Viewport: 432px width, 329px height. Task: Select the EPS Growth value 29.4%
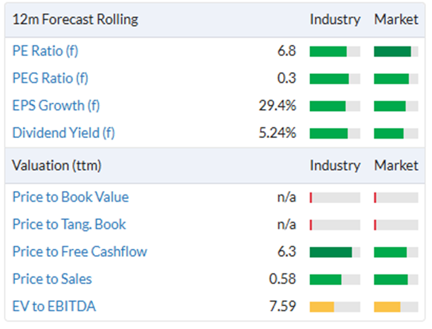pos(278,106)
